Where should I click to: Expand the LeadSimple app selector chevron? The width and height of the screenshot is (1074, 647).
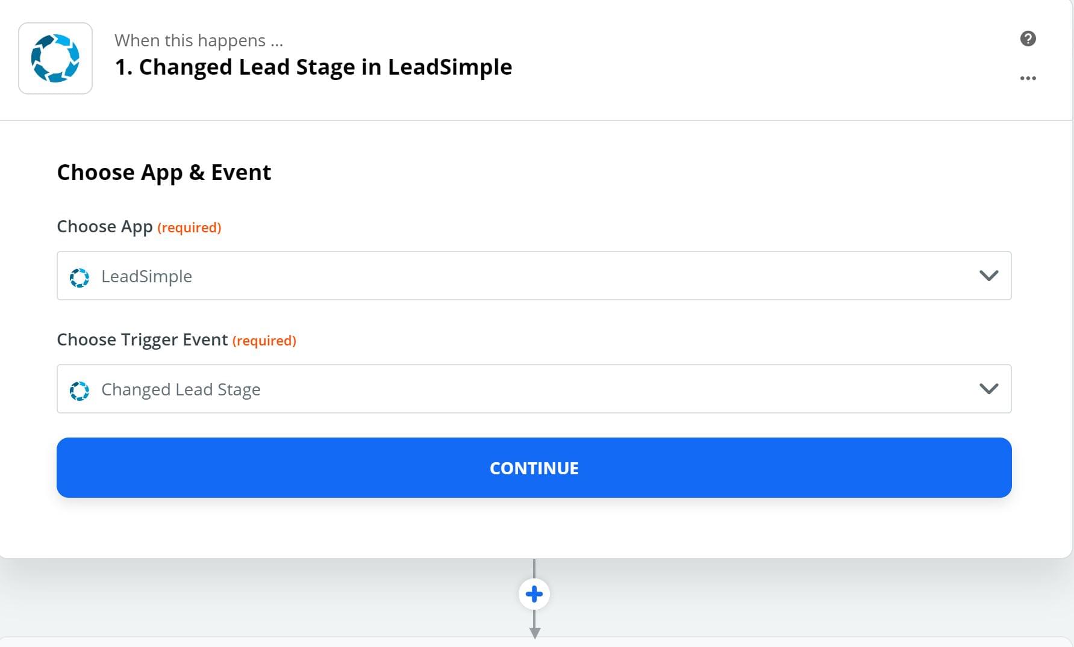tap(988, 276)
